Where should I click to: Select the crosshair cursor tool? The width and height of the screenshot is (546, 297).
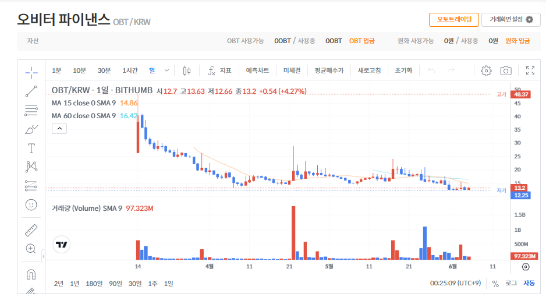coord(31,73)
